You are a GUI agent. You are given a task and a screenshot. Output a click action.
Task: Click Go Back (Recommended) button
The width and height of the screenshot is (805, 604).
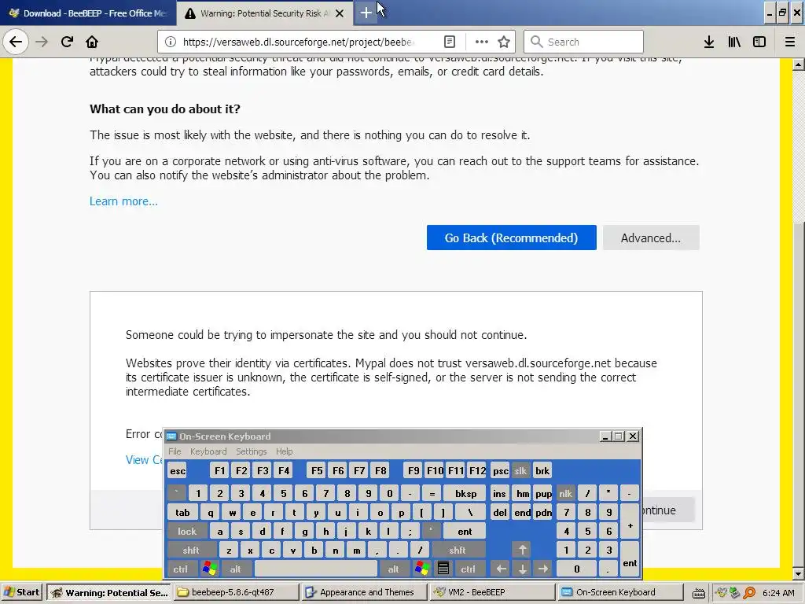[x=511, y=238]
